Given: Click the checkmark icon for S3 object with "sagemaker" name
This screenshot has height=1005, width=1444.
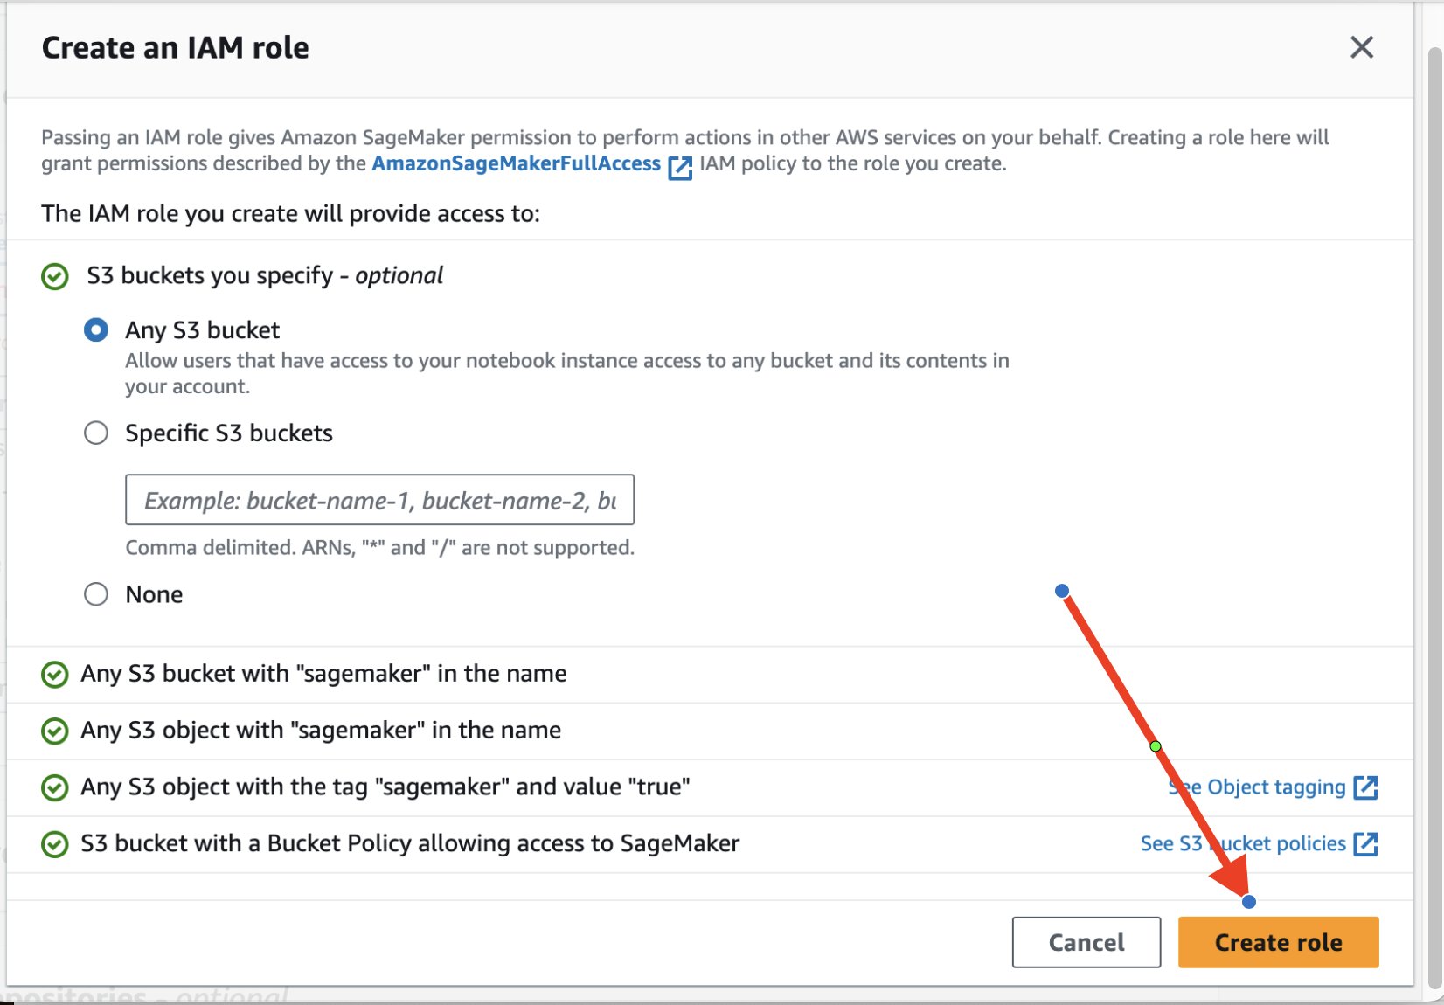Looking at the screenshot, I should (55, 731).
